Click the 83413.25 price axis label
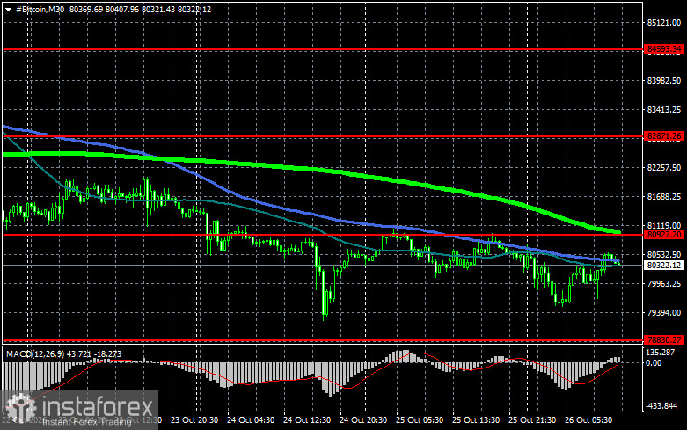The width and height of the screenshot is (687, 430). [x=664, y=110]
